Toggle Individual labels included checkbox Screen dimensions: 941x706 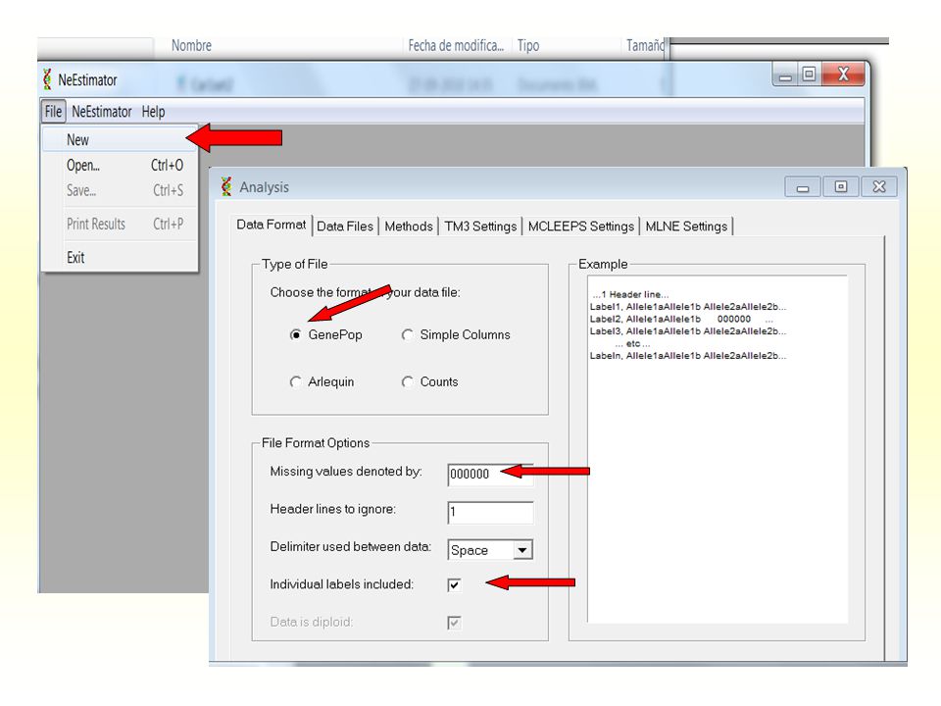point(454,584)
